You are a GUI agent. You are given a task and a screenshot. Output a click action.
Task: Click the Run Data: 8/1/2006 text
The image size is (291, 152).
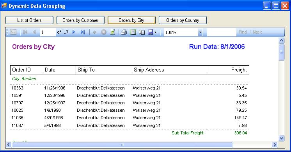coord(217,46)
